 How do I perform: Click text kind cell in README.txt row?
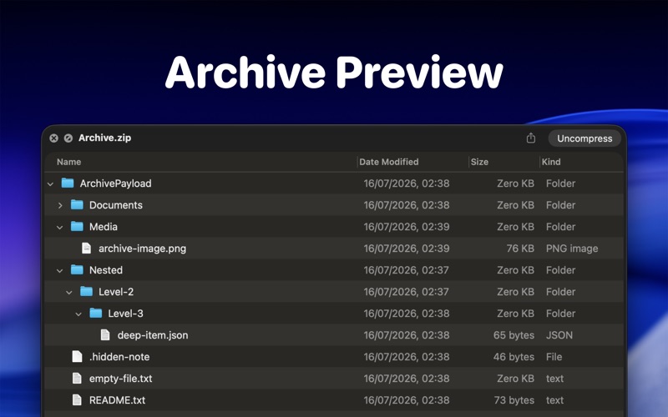(554, 400)
